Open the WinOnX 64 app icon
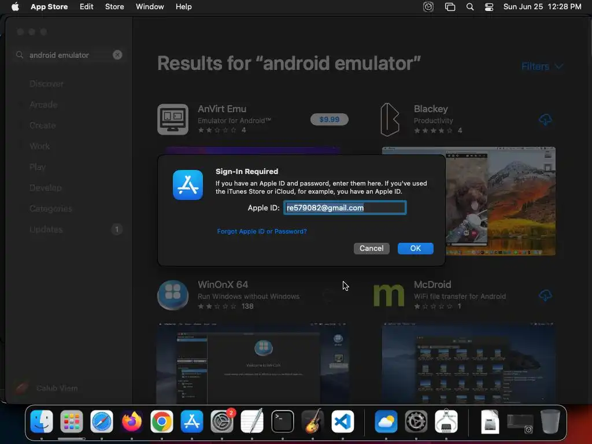Image resolution: width=592 pixels, height=444 pixels. pyautogui.click(x=173, y=295)
